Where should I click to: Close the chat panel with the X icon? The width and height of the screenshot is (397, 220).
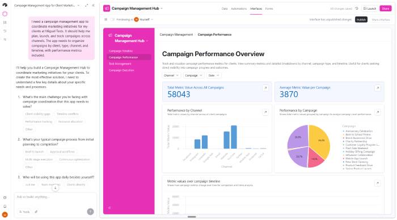pyautogui.click(x=93, y=5)
